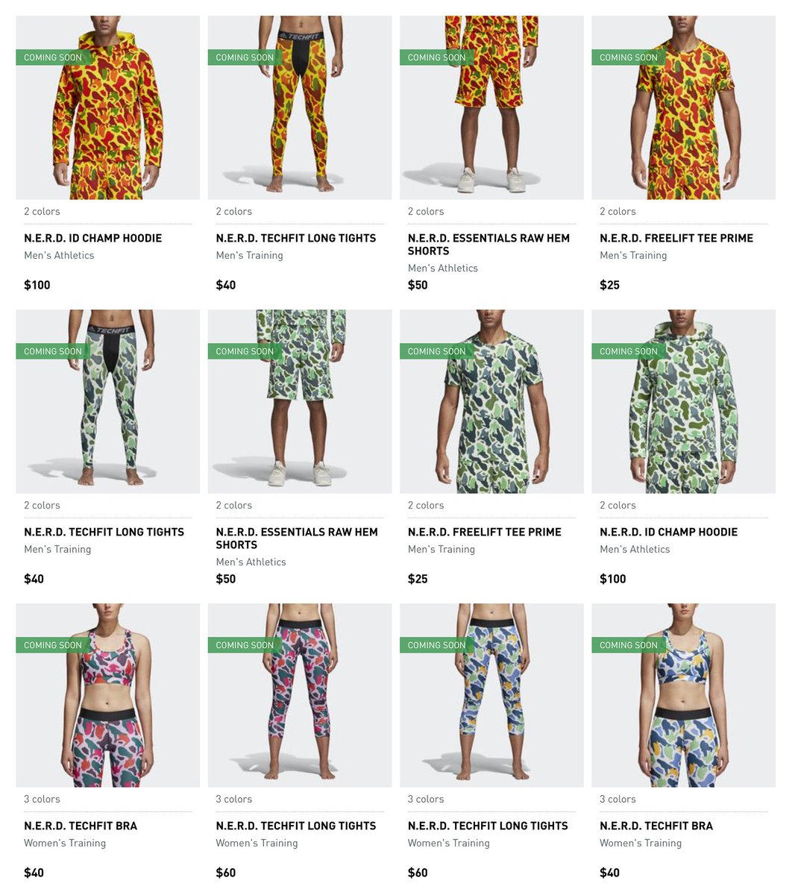View the blue camo Techfit Bra image

point(683,695)
